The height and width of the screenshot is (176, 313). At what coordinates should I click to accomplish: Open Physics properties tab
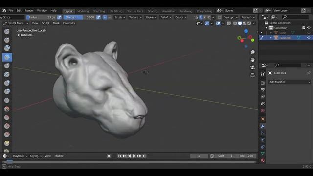[x=263, y=140]
